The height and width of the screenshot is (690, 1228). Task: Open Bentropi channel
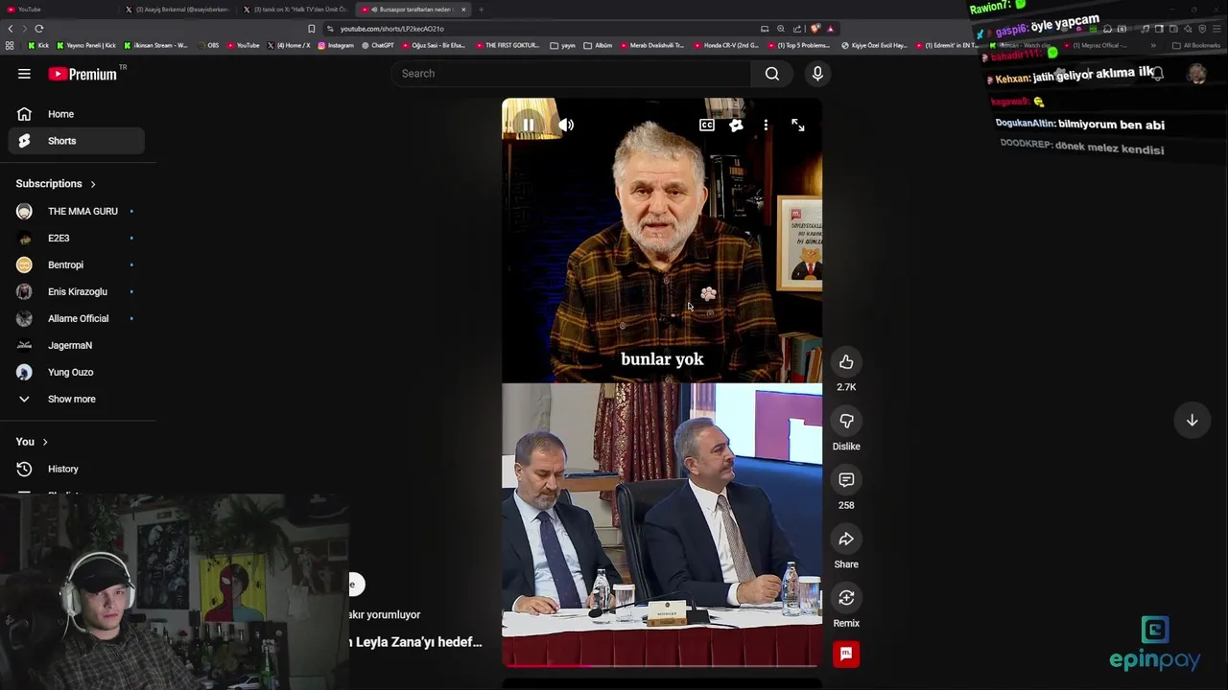pos(77,264)
